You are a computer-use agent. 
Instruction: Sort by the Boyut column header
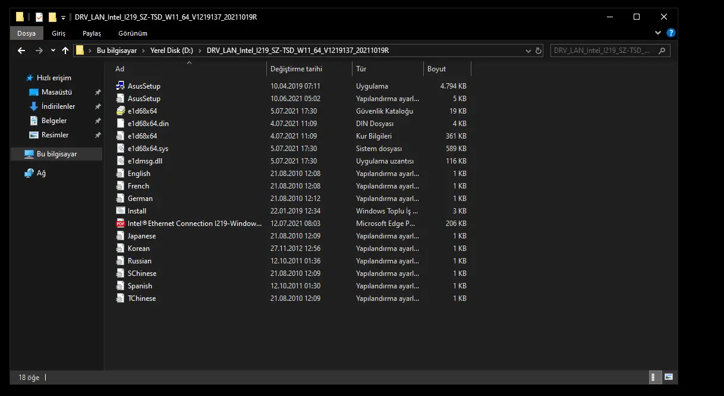447,69
